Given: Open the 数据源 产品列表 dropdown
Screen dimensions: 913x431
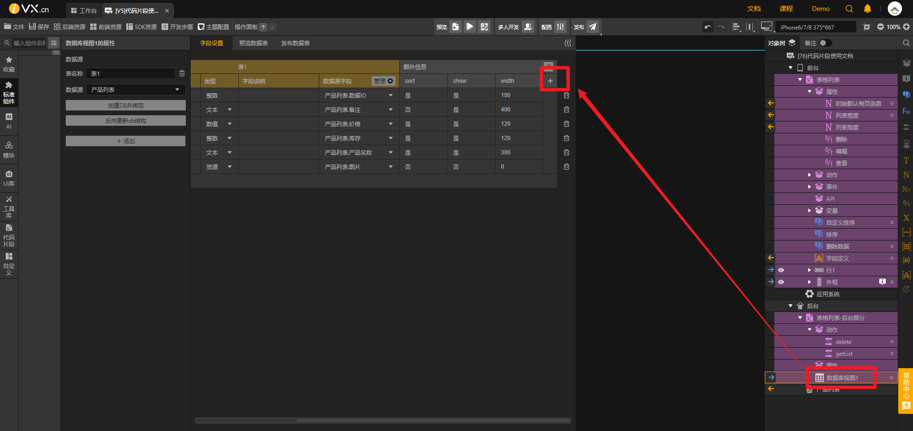Looking at the screenshot, I should 136,90.
